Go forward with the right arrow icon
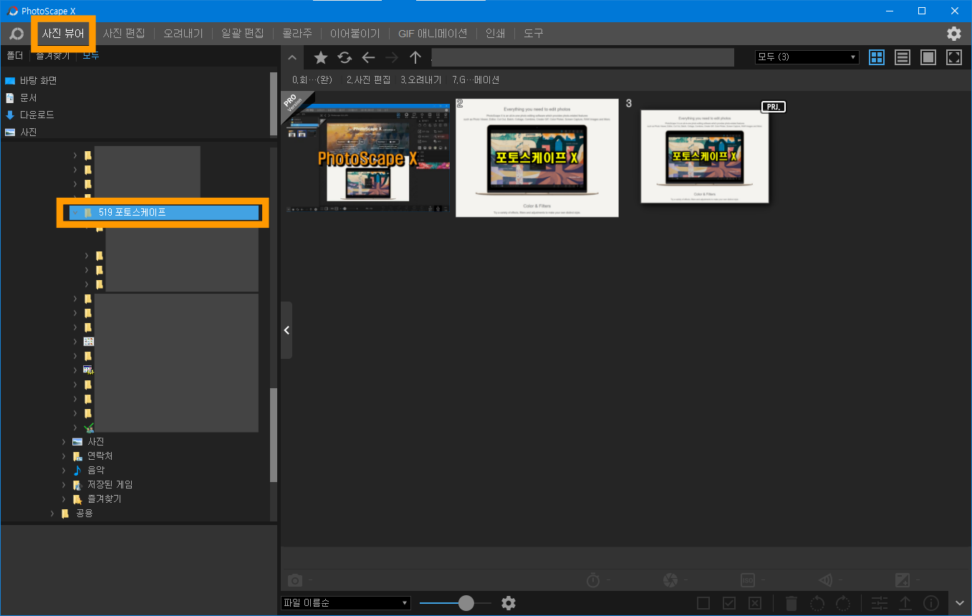This screenshot has height=616, width=972. [x=392, y=57]
